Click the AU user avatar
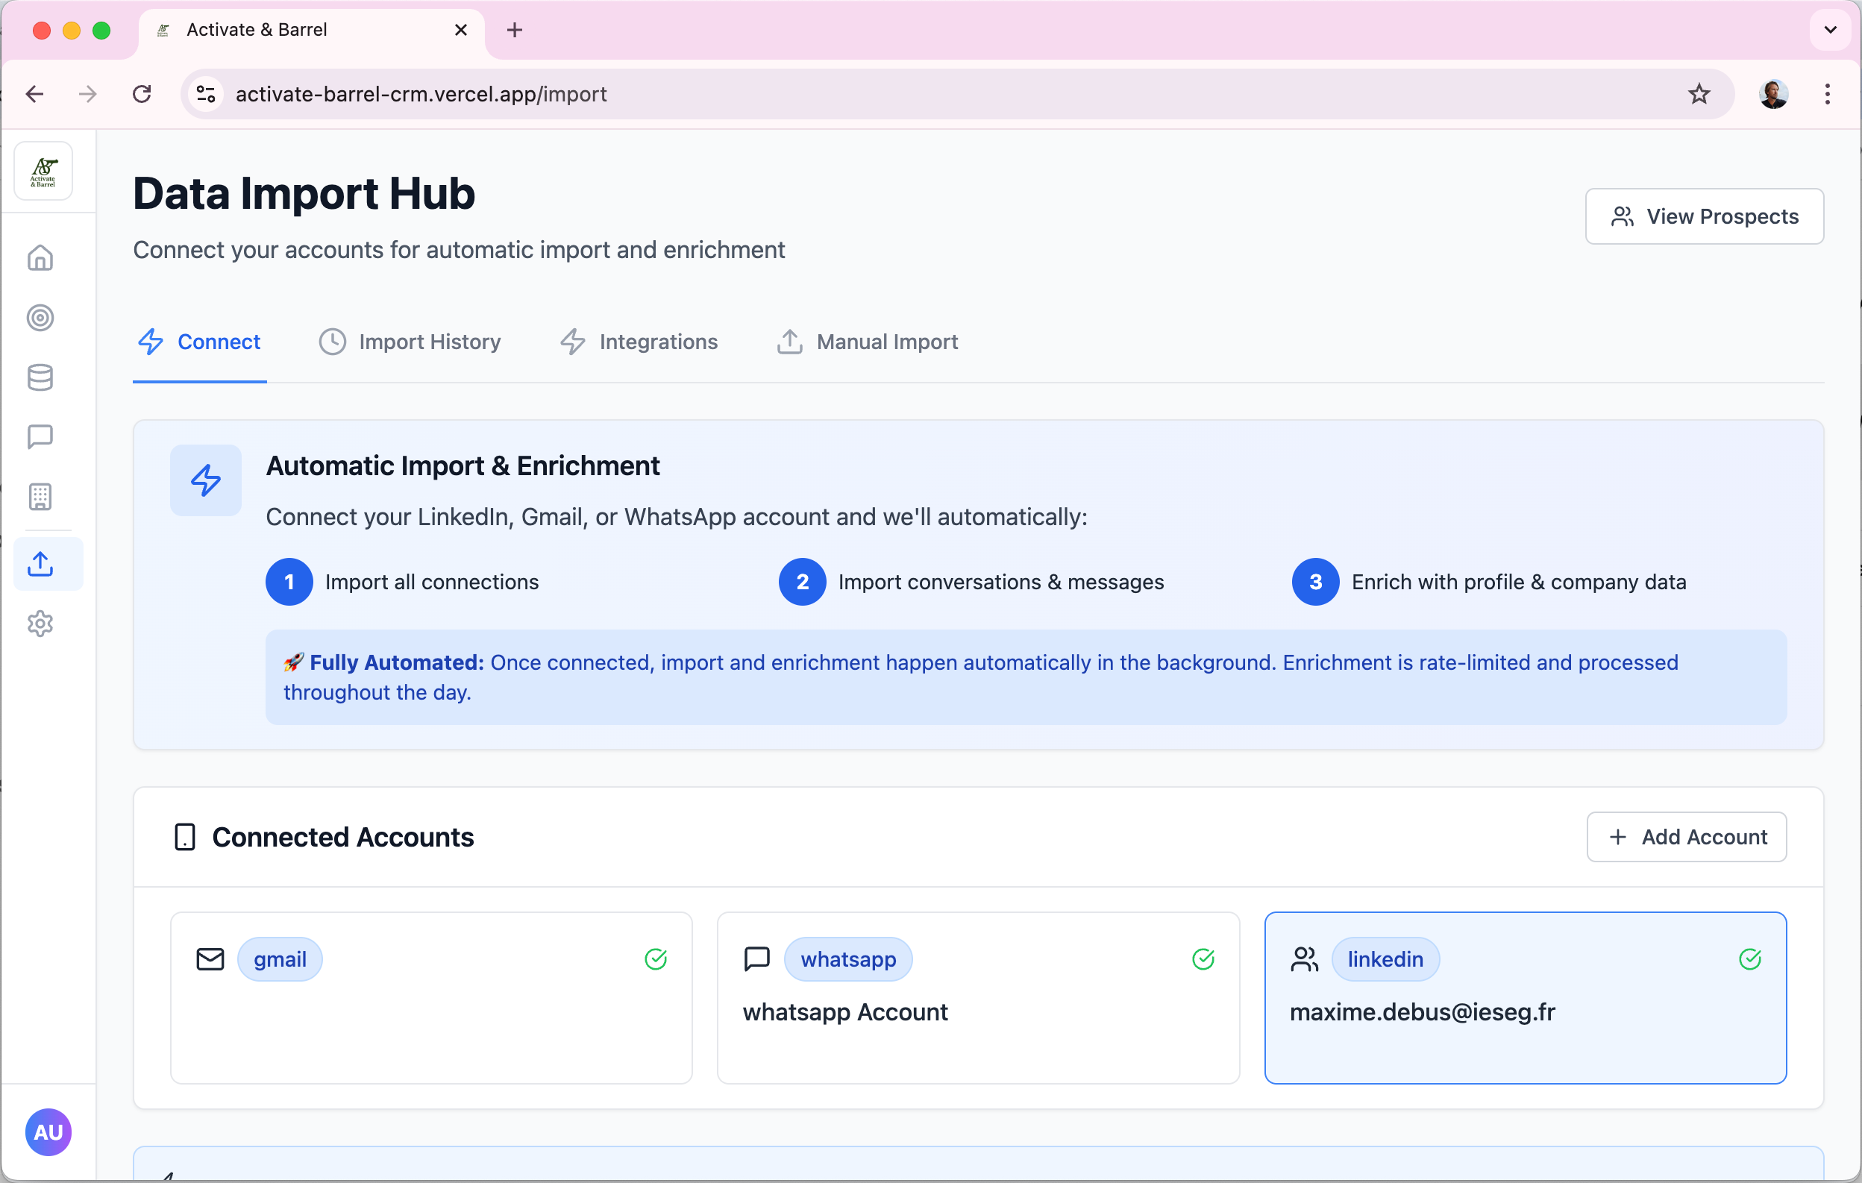This screenshot has height=1183, width=1862. coord(48,1132)
